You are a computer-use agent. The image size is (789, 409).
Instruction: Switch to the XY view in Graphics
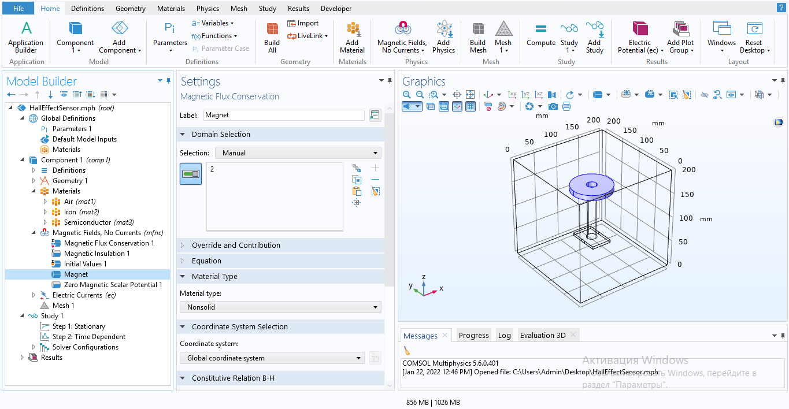(512, 95)
